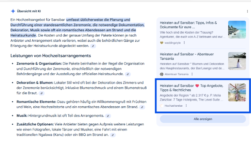Click the bold 'Romantische Elemente:' text
Screen dimensions: 251x142
(36, 102)
